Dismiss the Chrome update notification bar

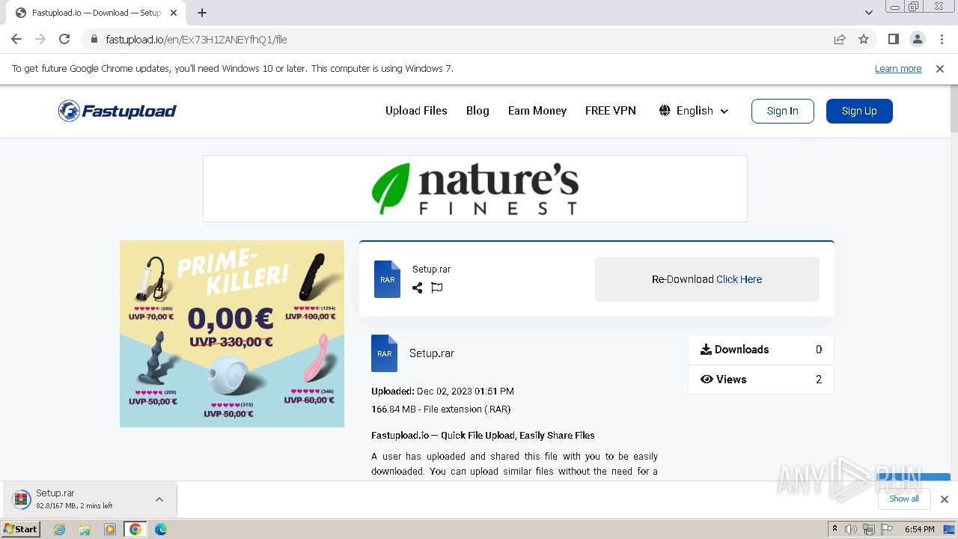click(x=940, y=68)
